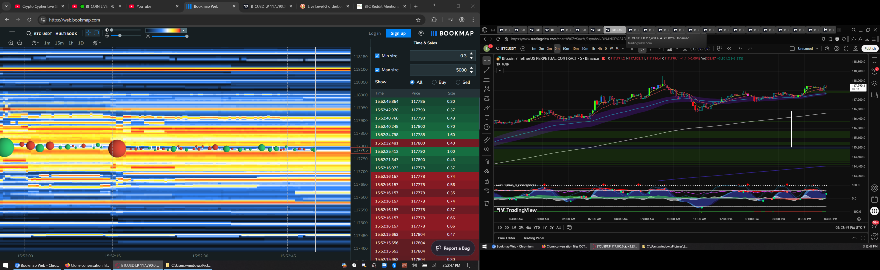Image resolution: width=880 pixels, height=270 pixels.
Task: Toggle crosshair tool in Bookmap toolbar
Action: [88, 33]
